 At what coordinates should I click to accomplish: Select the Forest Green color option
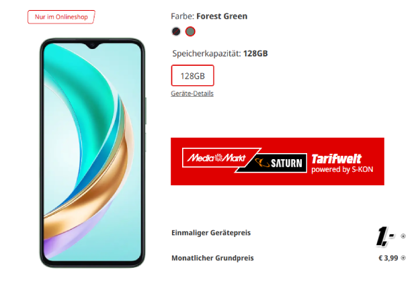pyautogui.click(x=190, y=32)
